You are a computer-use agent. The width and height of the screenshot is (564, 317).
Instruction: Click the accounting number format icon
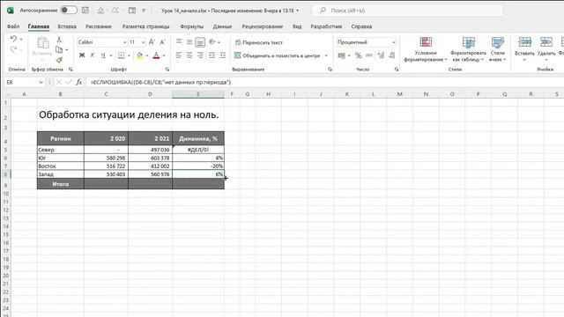coord(341,55)
